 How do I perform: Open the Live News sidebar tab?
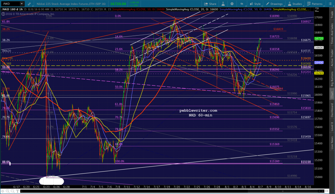(x=332, y=143)
